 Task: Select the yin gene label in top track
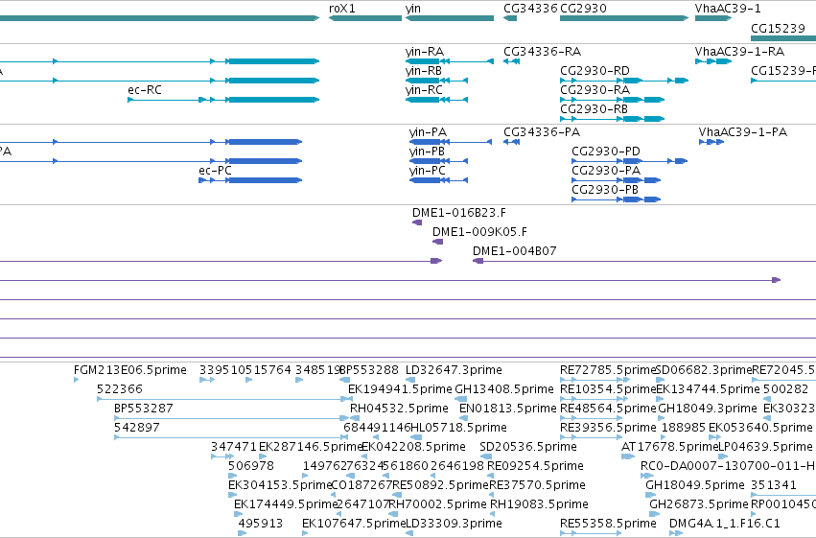413,9
